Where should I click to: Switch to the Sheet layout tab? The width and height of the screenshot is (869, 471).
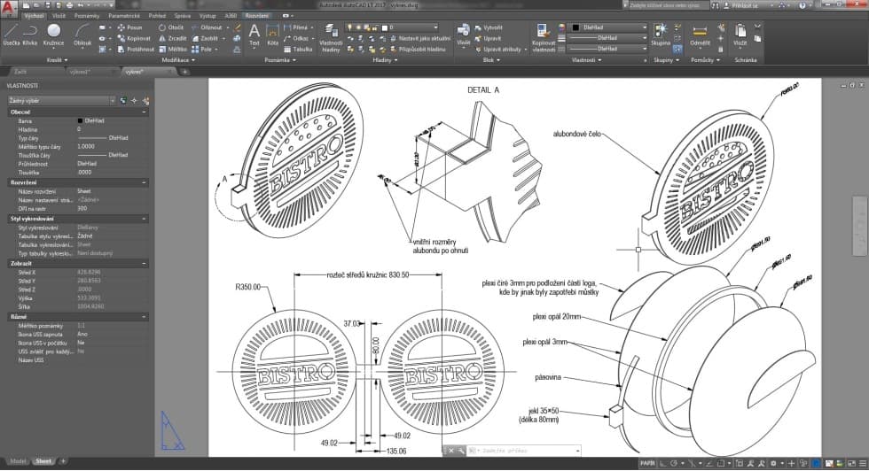pos(43,461)
